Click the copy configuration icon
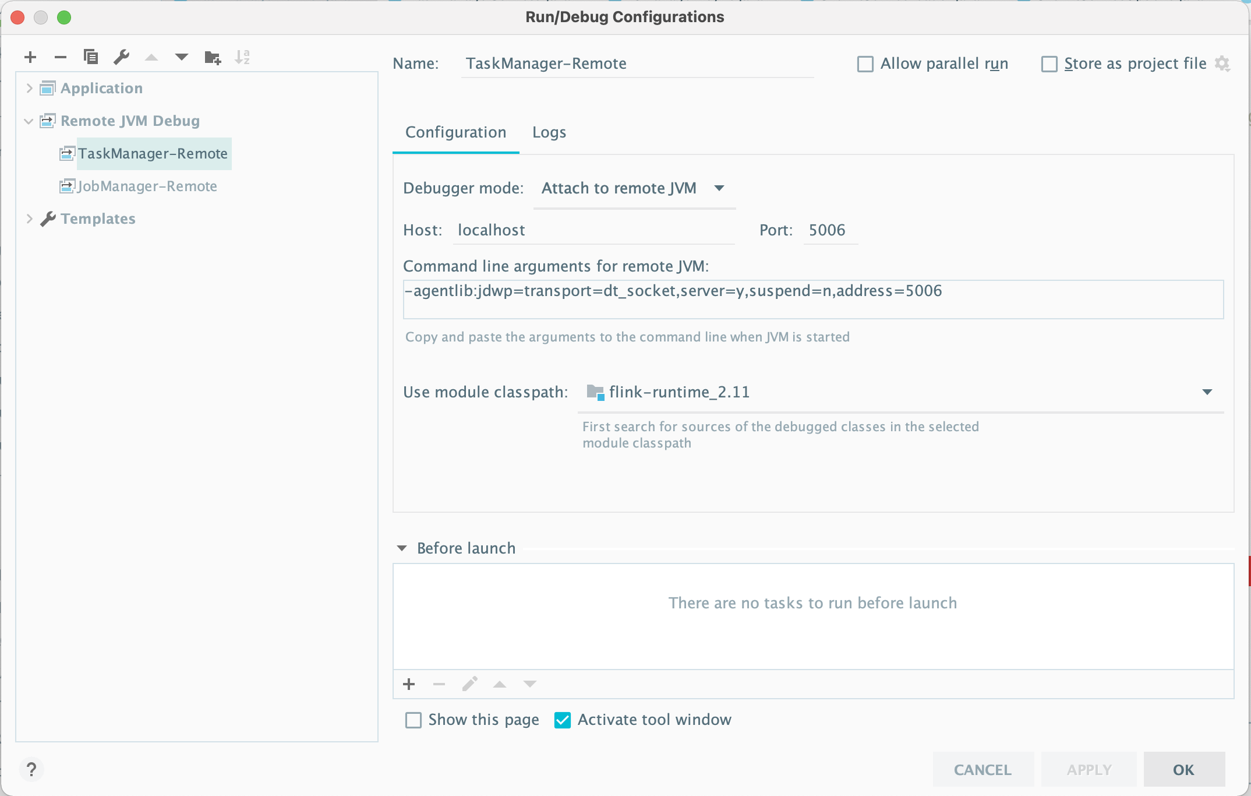Viewport: 1251px width, 796px height. click(x=89, y=58)
